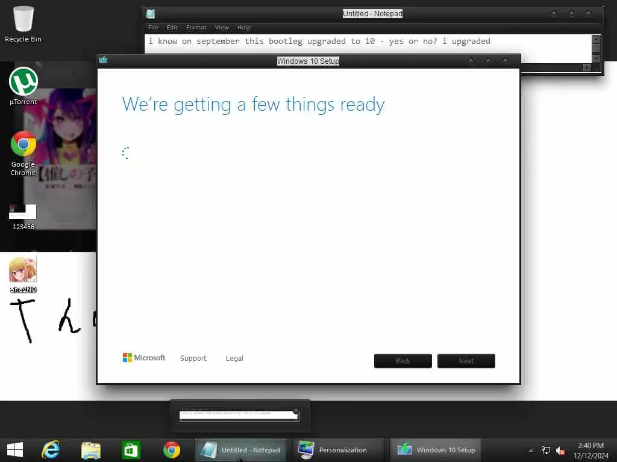Click Notepad vertical scrollbar down arrow
The width and height of the screenshot is (617, 462).
tap(596, 58)
